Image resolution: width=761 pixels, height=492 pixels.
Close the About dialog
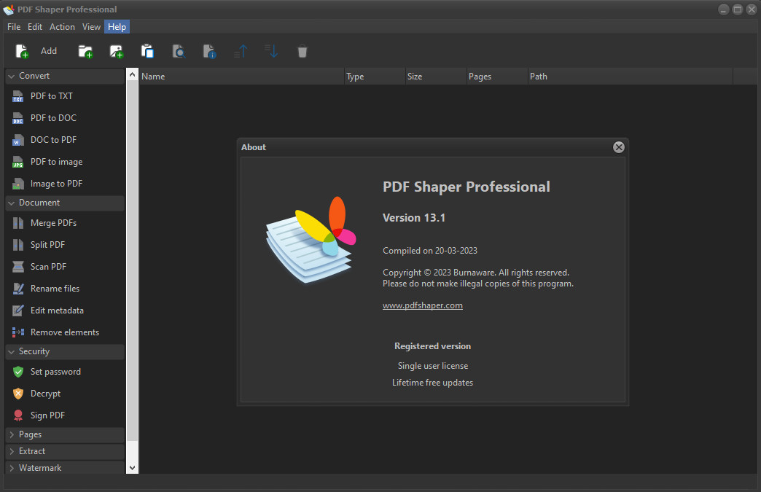click(x=618, y=147)
